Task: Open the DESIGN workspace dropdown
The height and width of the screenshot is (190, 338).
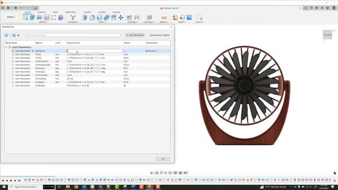Action: click(11, 17)
